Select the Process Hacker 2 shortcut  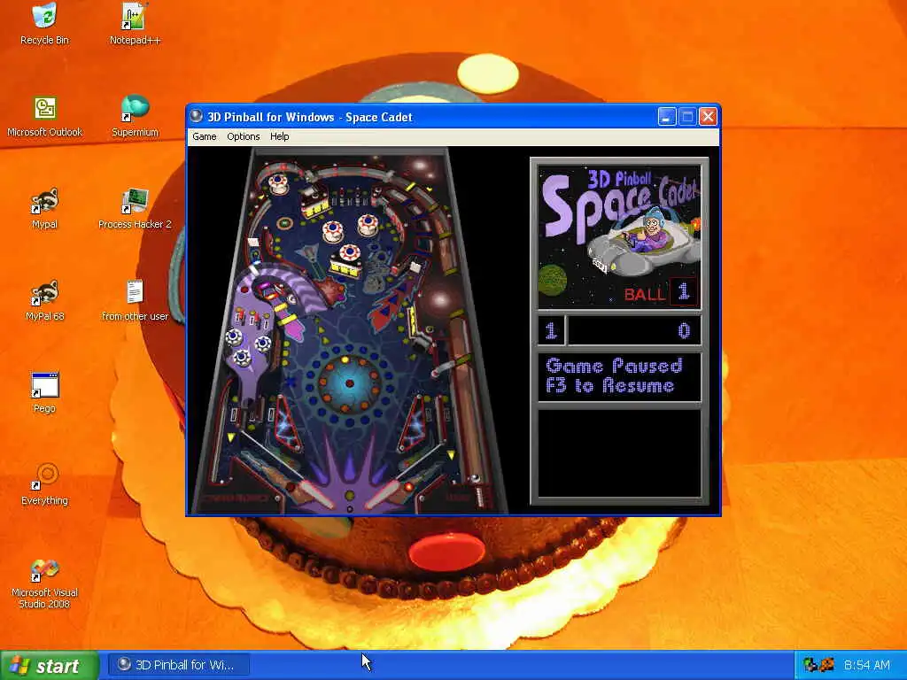pos(135,208)
